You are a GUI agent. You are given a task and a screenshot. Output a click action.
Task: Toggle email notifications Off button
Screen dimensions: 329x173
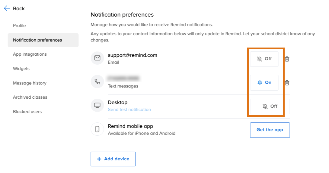(264, 59)
